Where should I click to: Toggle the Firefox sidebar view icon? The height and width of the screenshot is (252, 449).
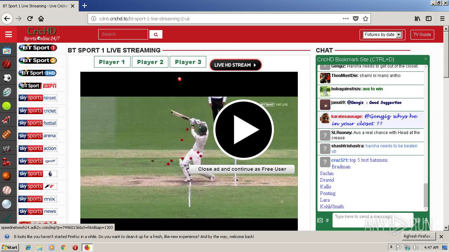coord(429,19)
